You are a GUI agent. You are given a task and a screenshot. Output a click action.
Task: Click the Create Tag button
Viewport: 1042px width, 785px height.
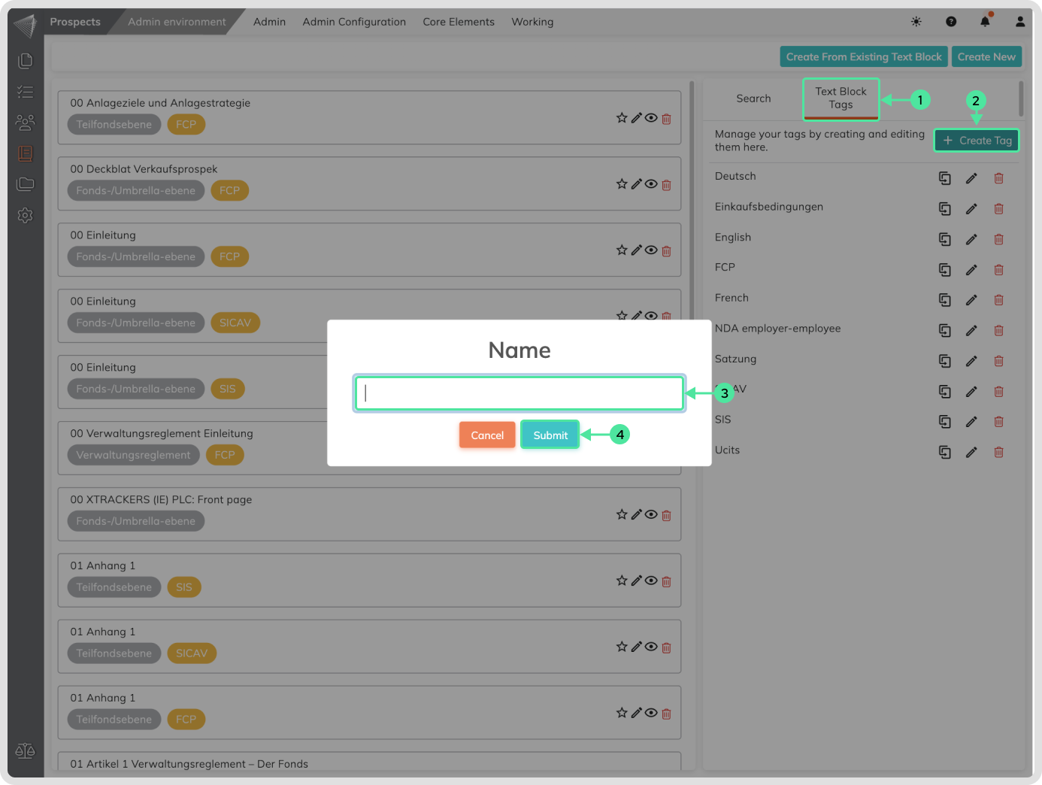pos(977,141)
